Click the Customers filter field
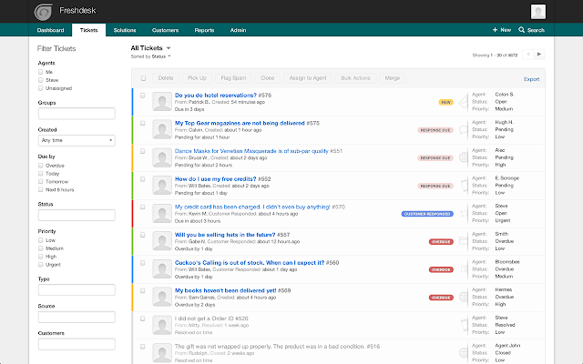The height and width of the screenshot is (364, 583). [77, 344]
